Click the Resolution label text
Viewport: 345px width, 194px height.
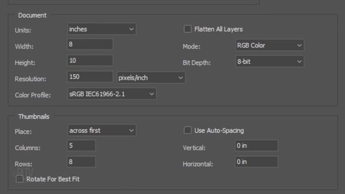click(x=30, y=79)
